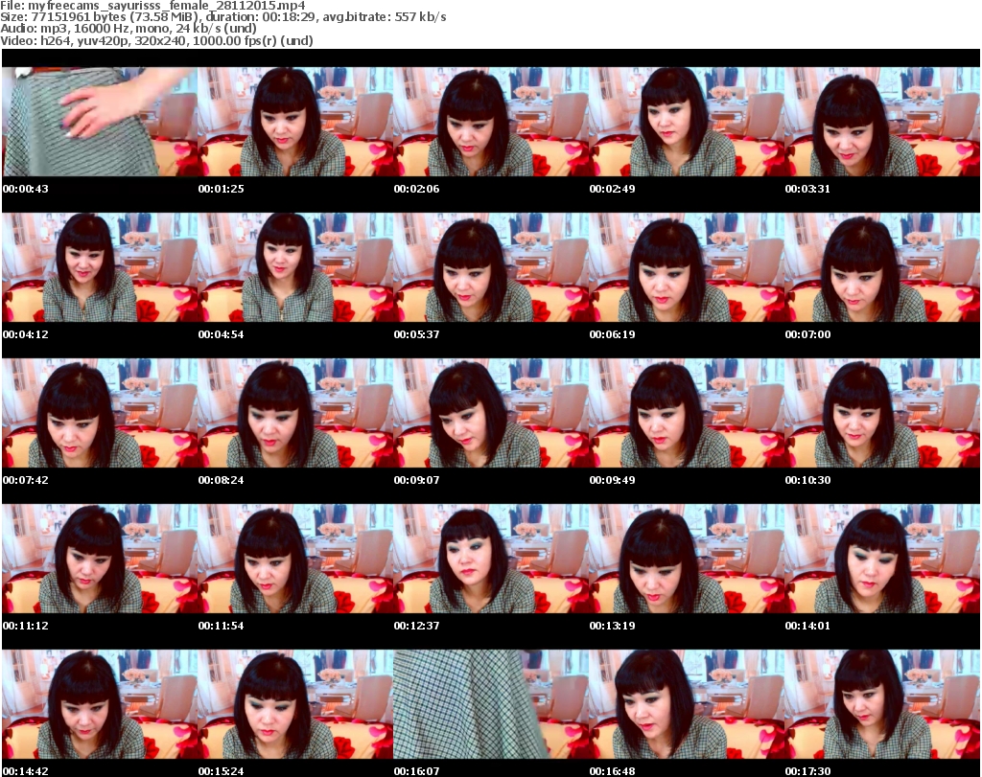This screenshot has height=777, width=982.
Task: Click the Size and duration info line
Action: tap(223, 17)
